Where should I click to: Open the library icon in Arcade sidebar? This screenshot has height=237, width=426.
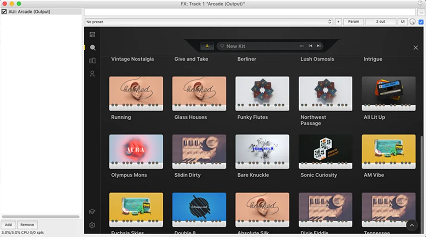coord(92,61)
